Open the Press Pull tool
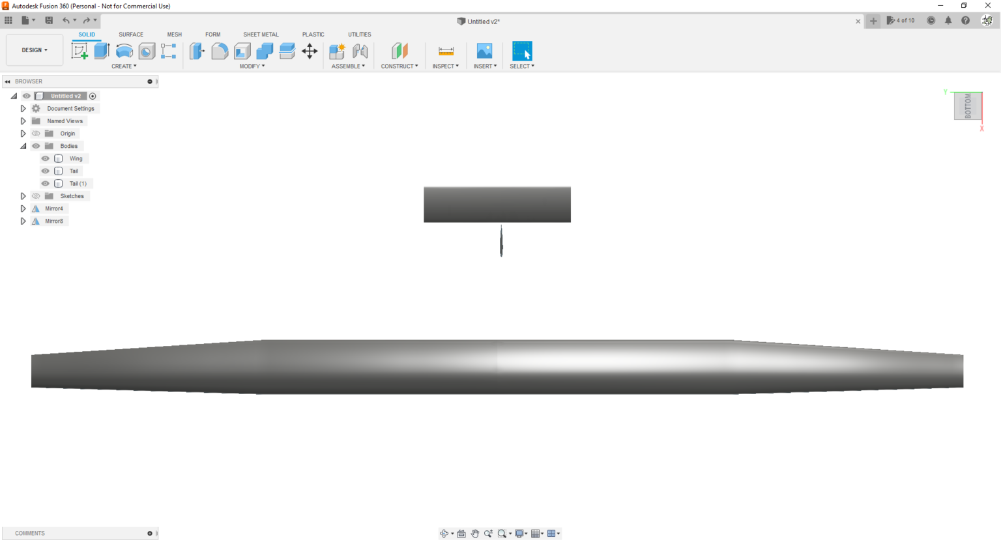 [196, 50]
